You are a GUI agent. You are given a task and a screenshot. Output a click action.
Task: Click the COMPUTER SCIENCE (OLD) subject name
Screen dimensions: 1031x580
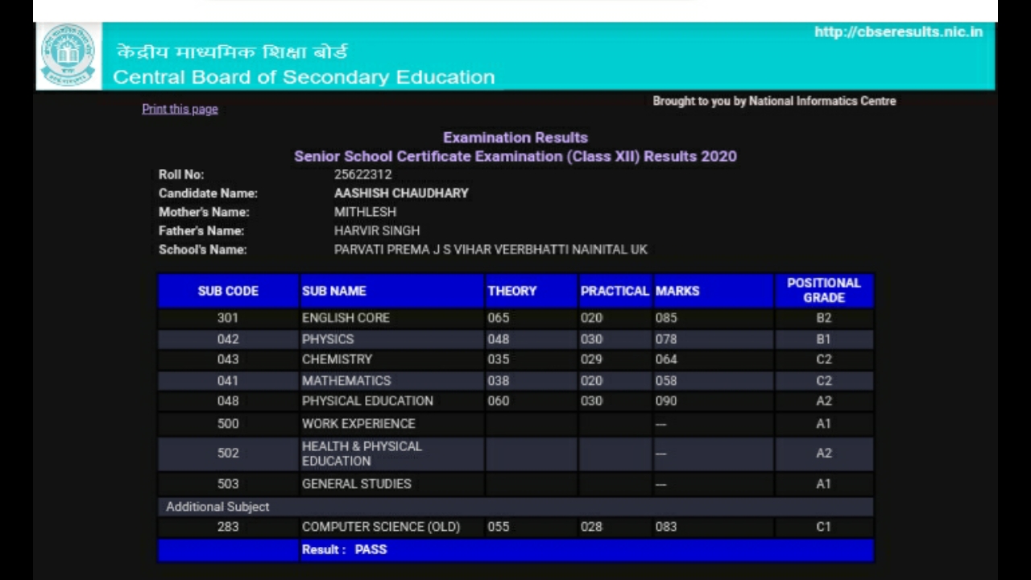click(x=381, y=527)
